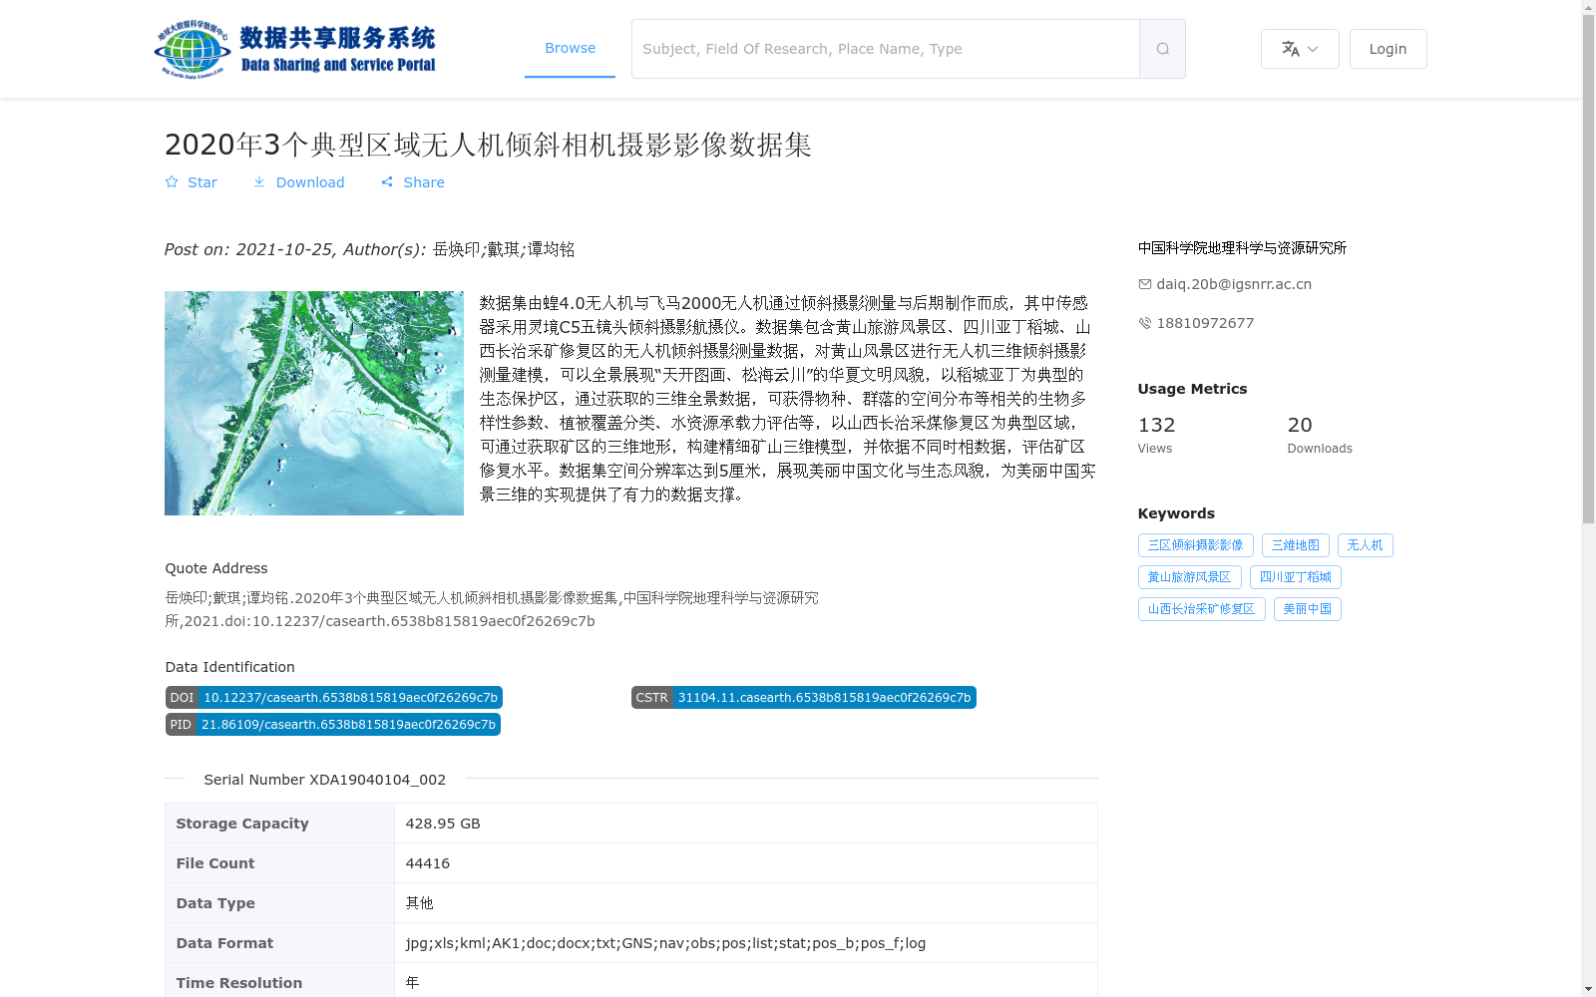Click the Serial Number XDA19040104_002 text
1596x997 pixels.
click(x=324, y=780)
